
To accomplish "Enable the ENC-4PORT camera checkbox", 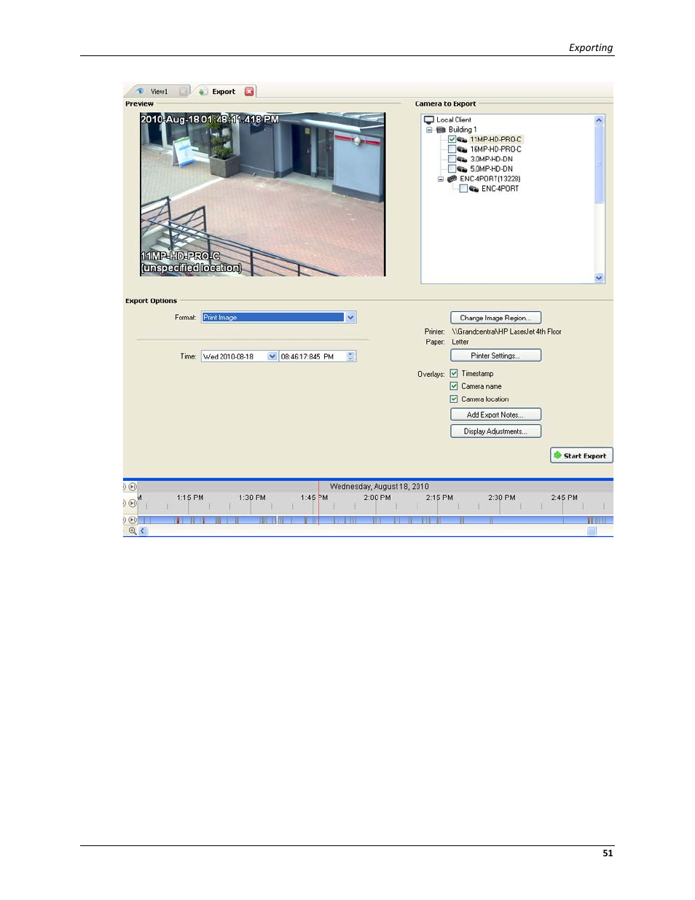I will point(463,188).
